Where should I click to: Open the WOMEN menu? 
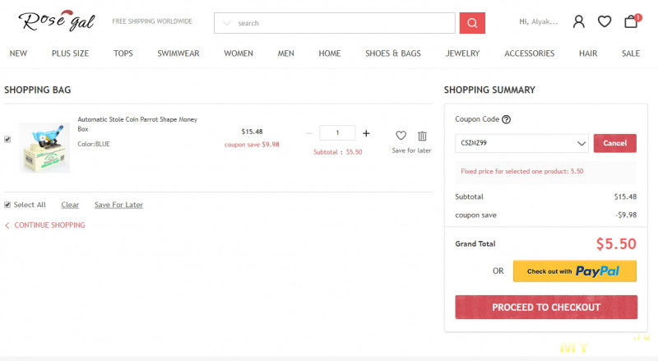(x=239, y=53)
